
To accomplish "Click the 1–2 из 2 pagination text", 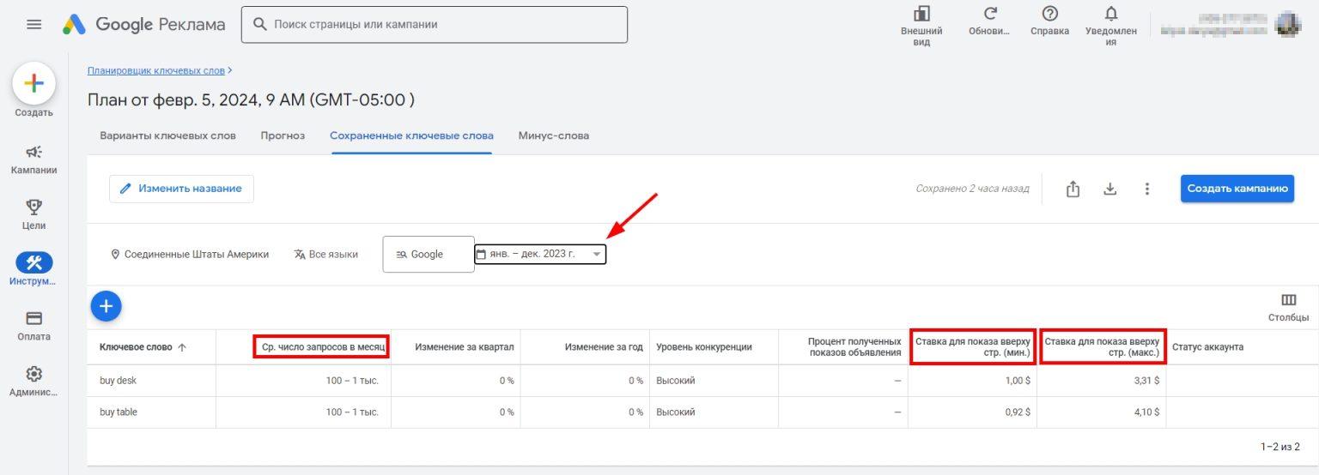I will (1280, 447).
